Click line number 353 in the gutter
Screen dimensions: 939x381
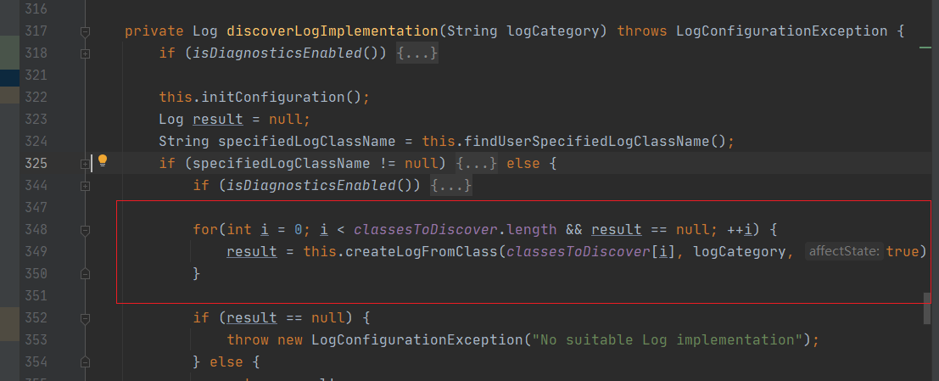point(36,339)
